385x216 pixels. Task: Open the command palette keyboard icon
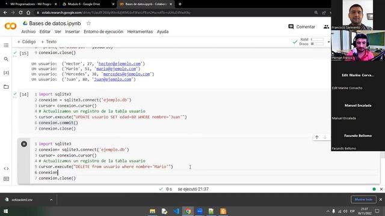click(6, 179)
